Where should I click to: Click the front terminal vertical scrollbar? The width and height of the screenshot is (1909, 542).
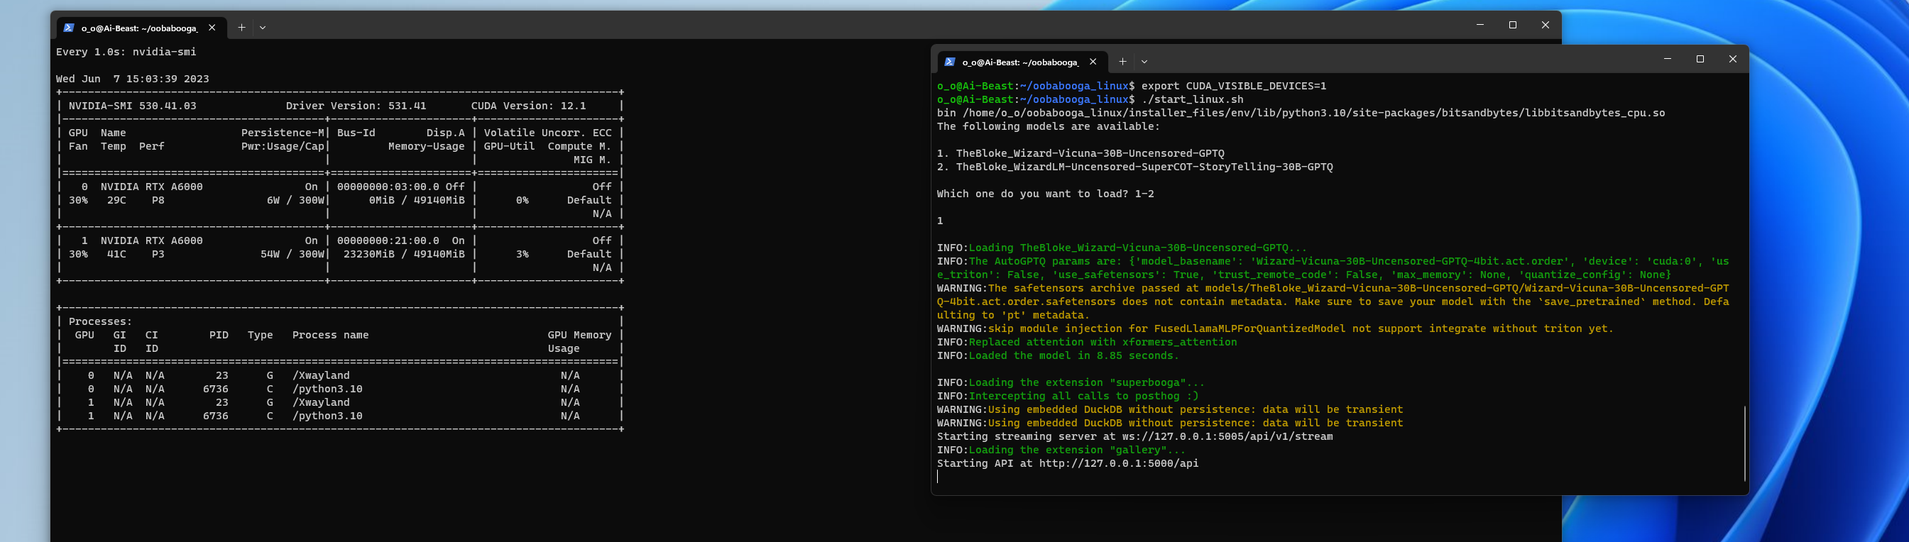click(x=1744, y=443)
